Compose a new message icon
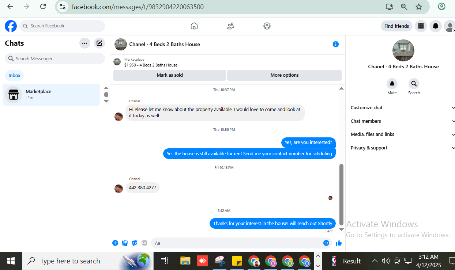 point(99,43)
